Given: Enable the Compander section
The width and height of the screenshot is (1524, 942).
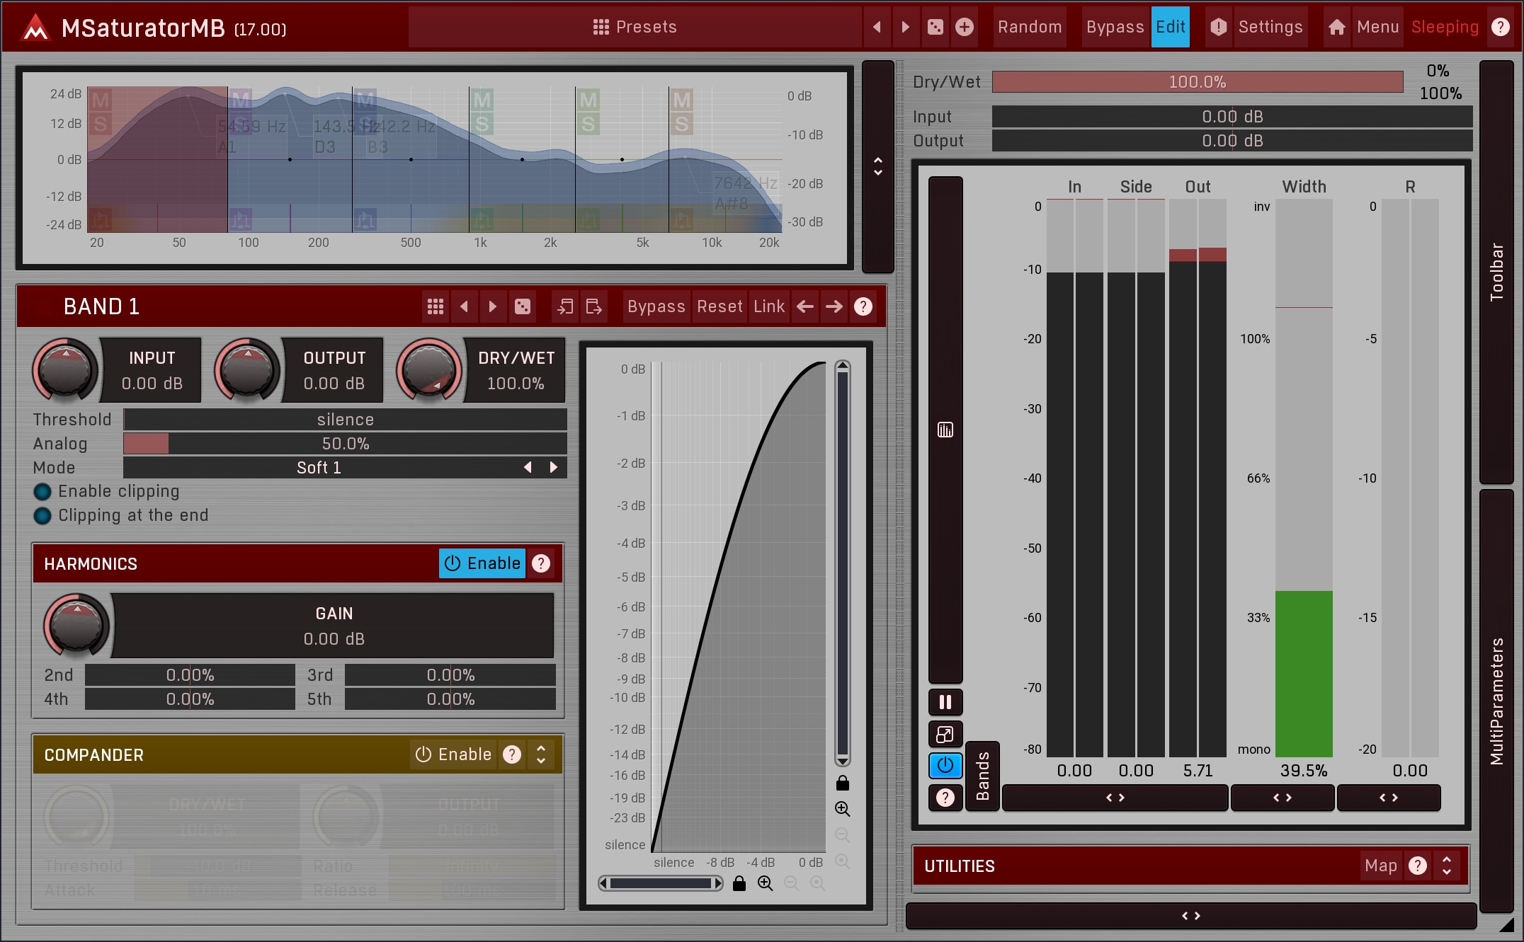Looking at the screenshot, I should 453,754.
